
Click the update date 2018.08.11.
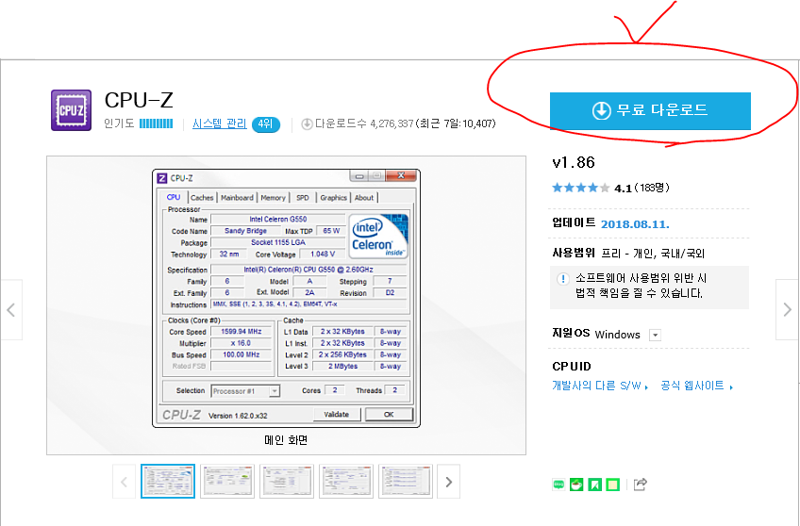click(x=635, y=224)
